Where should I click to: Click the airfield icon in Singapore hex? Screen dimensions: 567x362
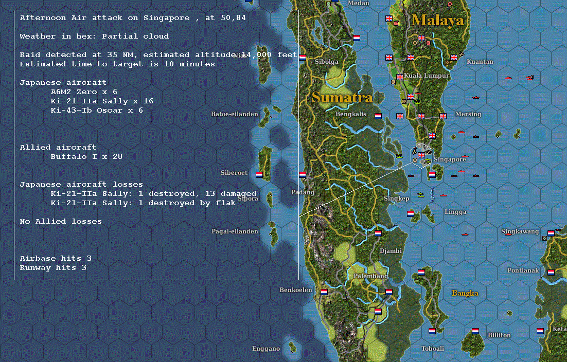point(429,152)
